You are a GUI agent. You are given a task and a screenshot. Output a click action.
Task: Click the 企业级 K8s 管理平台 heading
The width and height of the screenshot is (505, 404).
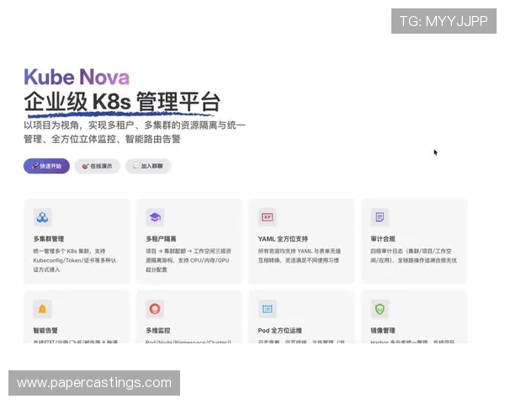point(122,102)
